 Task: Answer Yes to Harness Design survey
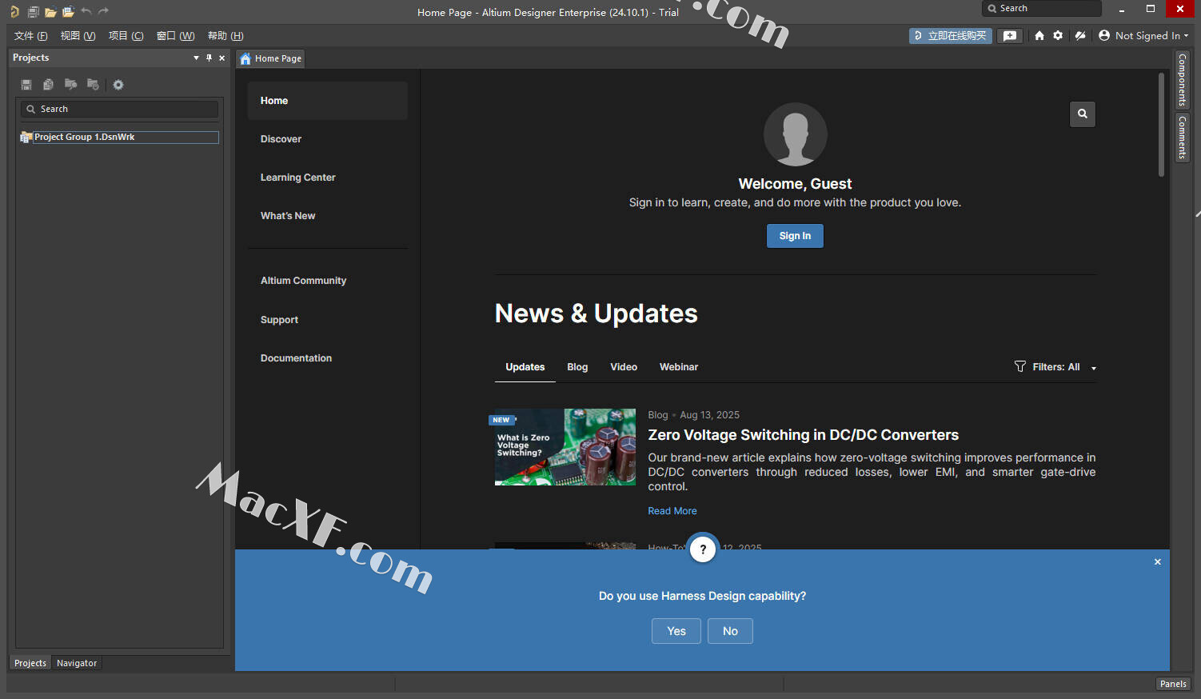pyautogui.click(x=676, y=631)
